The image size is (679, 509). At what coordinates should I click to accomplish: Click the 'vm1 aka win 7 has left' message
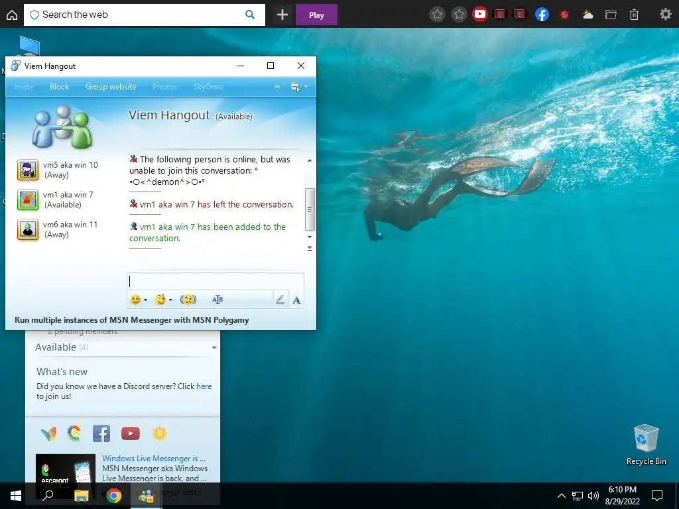(212, 204)
